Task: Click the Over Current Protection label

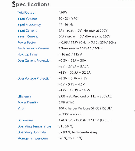Action: [x=34, y=60]
